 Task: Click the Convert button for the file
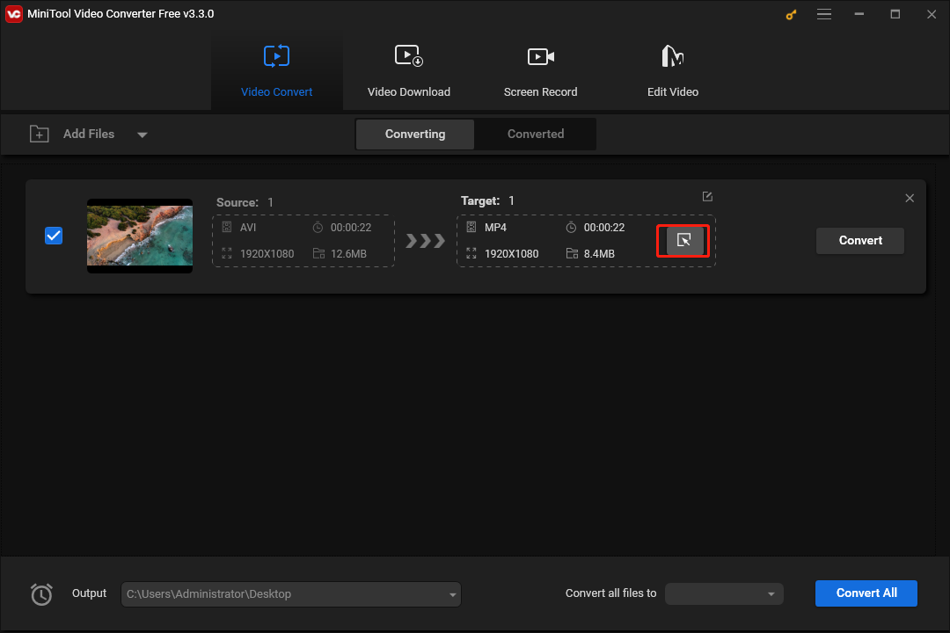[x=859, y=240]
